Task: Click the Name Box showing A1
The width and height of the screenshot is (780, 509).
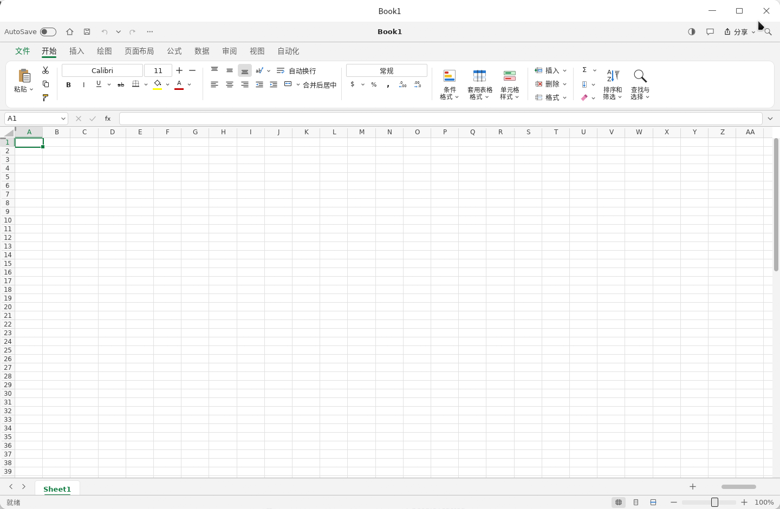Action: [36, 119]
